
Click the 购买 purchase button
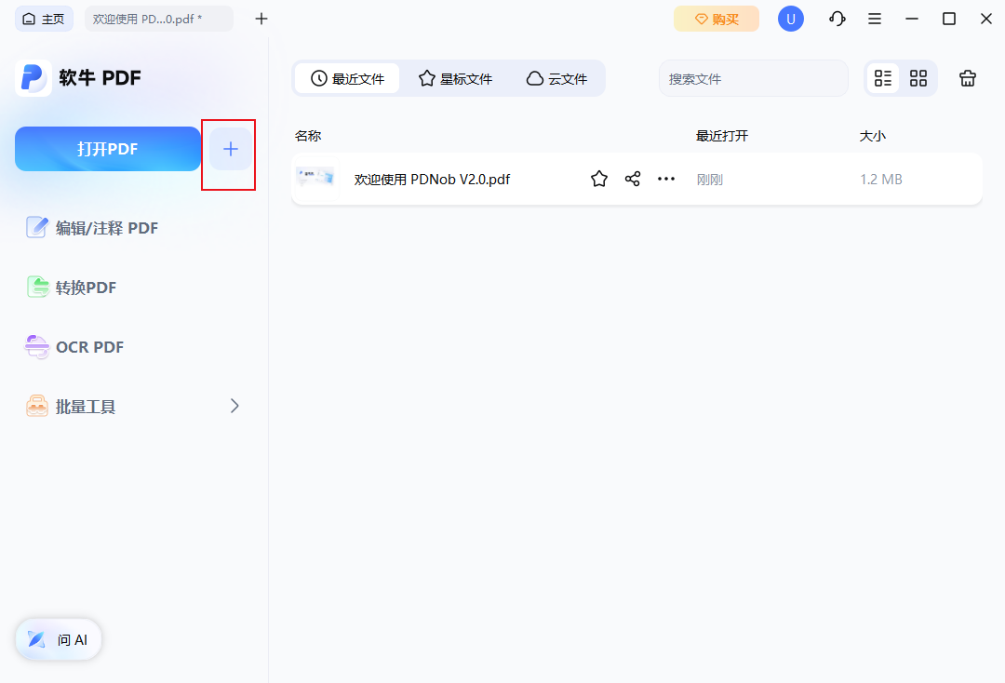point(716,19)
